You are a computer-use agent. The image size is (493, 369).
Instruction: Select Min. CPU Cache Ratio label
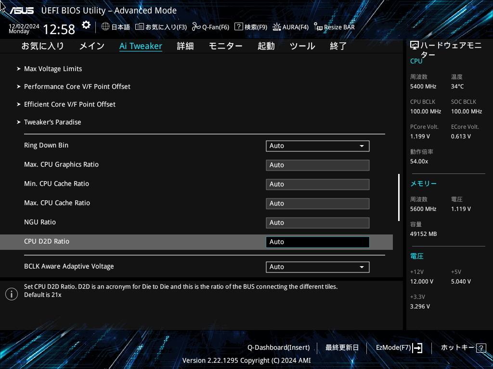coord(57,184)
